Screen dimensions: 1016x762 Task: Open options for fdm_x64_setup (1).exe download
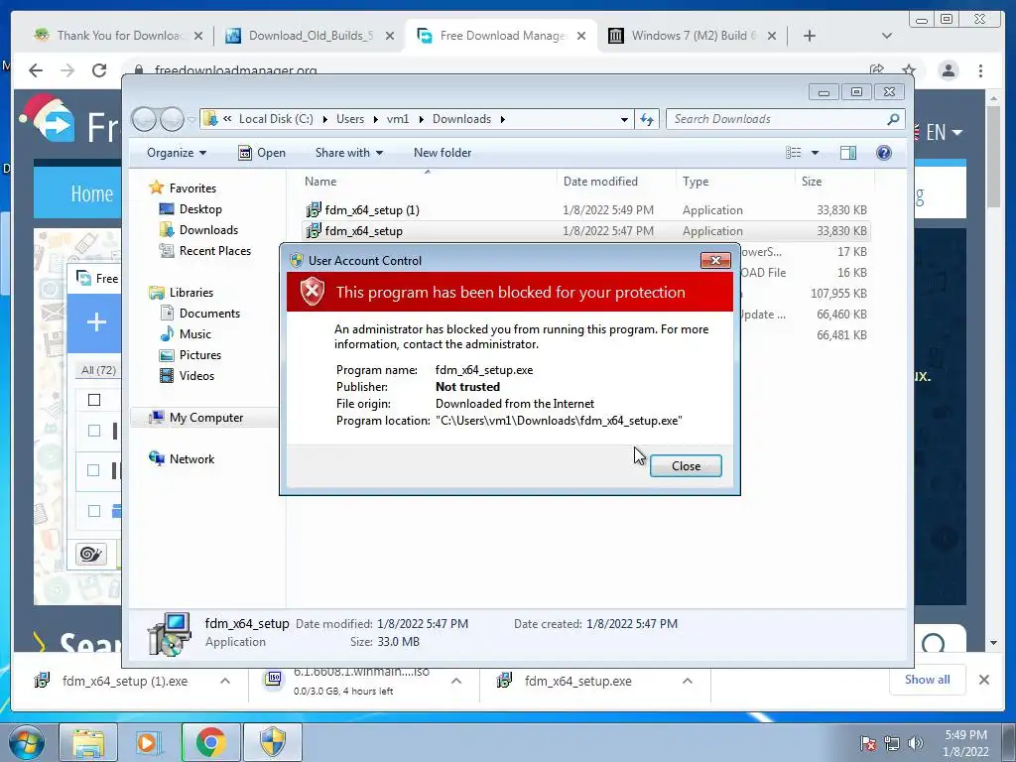click(x=225, y=681)
